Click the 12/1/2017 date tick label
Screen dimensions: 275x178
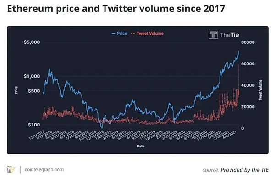click(37, 135)
